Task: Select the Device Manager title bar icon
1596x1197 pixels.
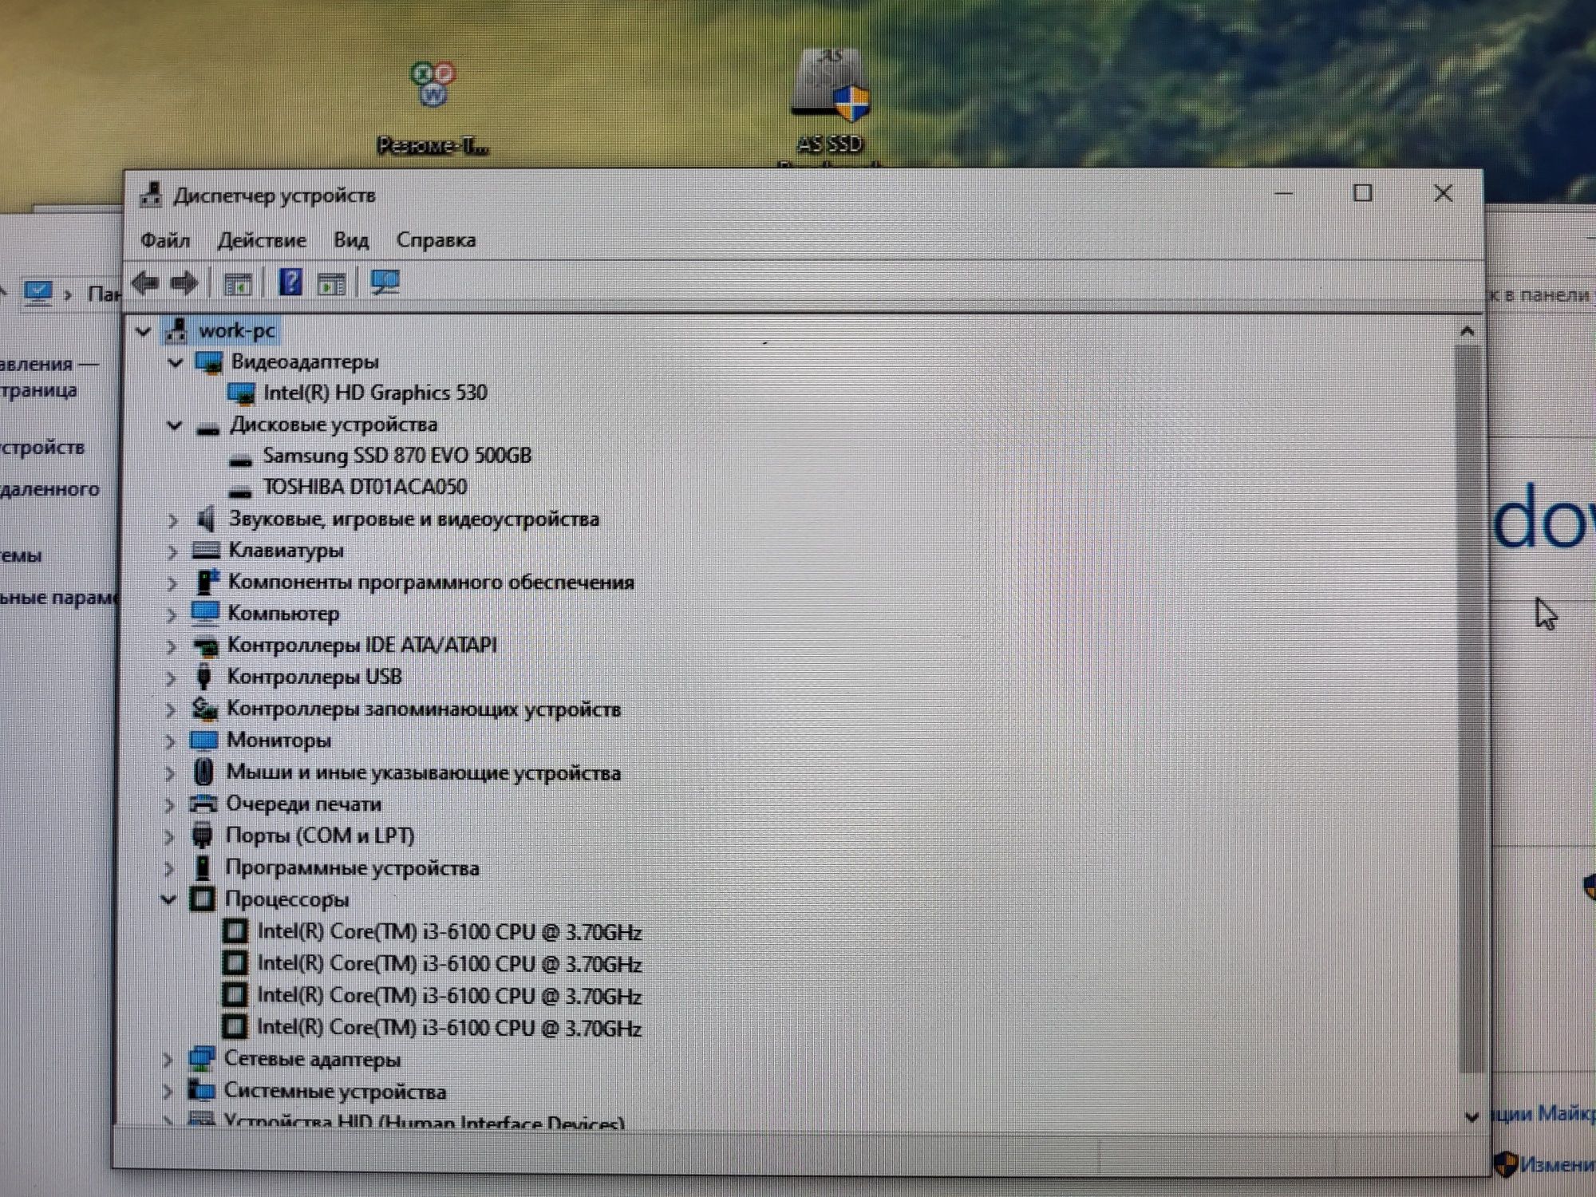Action: [151, 195]
